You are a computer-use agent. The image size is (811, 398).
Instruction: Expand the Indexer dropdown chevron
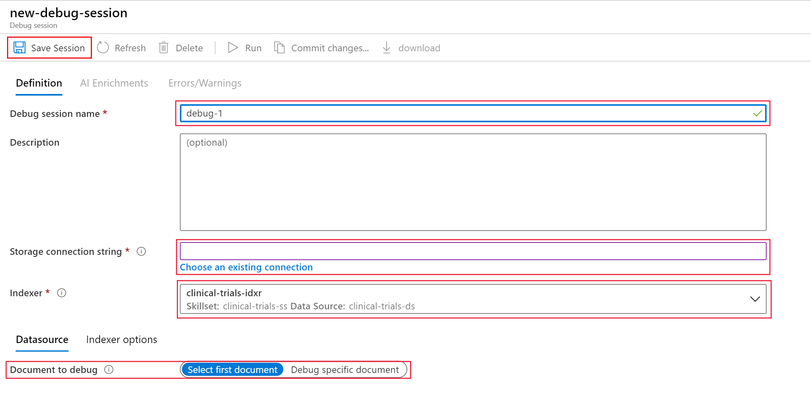click(x=755, y=299)
